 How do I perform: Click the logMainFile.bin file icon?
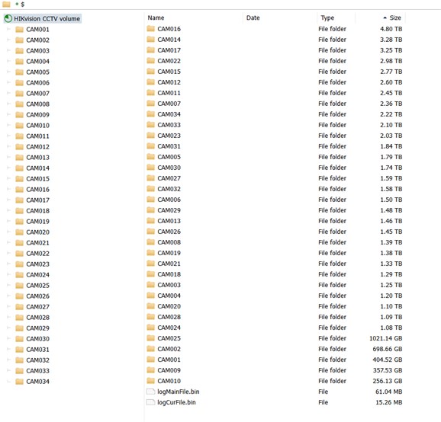(151, 392)
